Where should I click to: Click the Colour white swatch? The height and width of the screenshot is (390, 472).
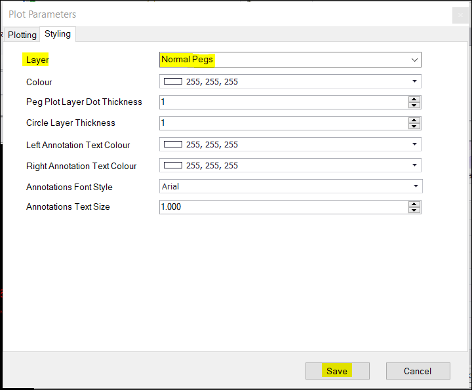point(173,81)
